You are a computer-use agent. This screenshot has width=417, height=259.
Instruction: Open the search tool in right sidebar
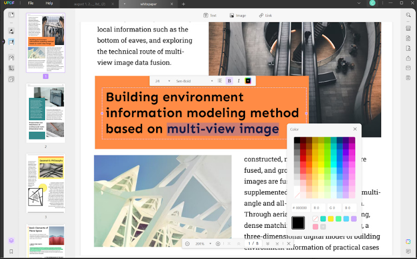(x=408, y=15)
